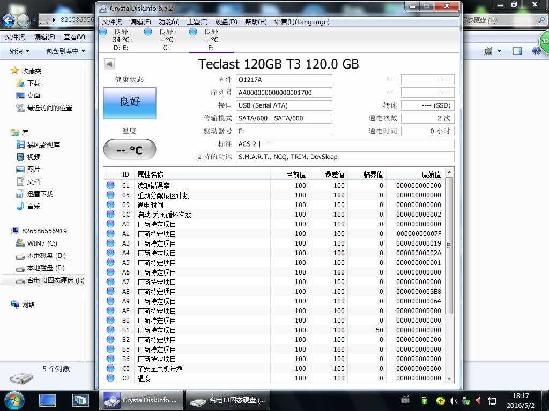Click Explorer help question mark icon

[x=536, y=51]
